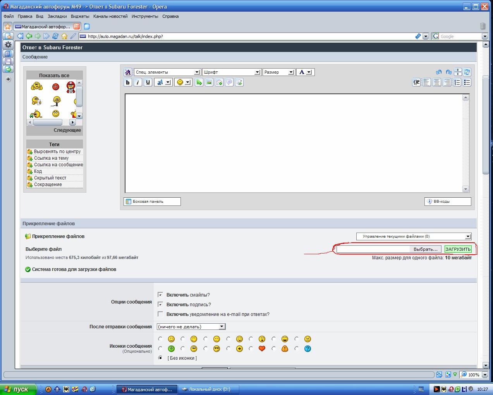Uncheck the Включить смайлы checkbox

160,295
